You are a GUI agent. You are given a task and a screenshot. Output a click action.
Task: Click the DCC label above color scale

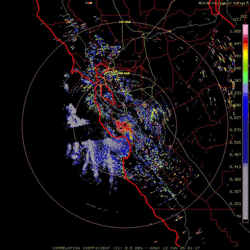pos(244,17)
